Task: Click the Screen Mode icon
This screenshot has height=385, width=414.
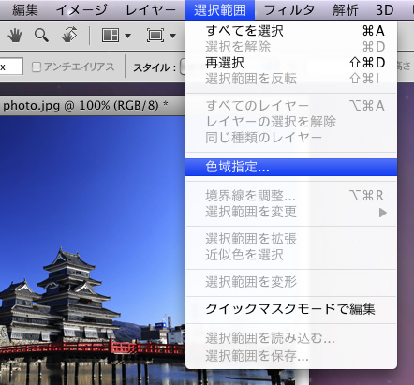Action: (x=155, y=36)
